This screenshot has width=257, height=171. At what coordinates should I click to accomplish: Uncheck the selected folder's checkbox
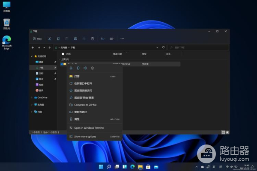pyautogui.click(x=62, y=64)
